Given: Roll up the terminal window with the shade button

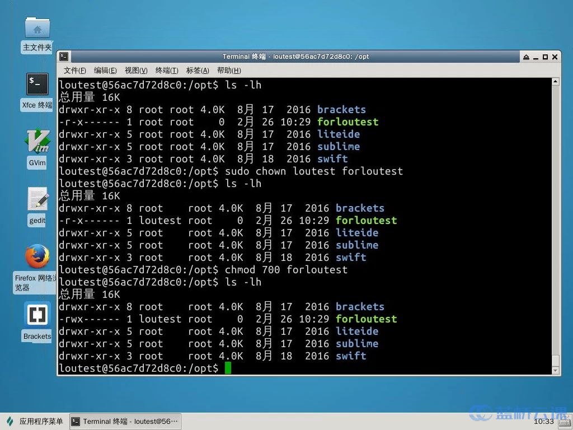Looking at the screenshot, I should (526, 57).
